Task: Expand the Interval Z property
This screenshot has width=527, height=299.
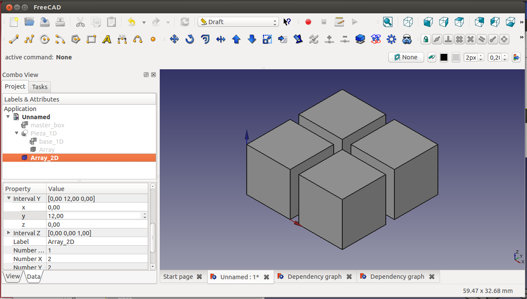Action: 9,233
